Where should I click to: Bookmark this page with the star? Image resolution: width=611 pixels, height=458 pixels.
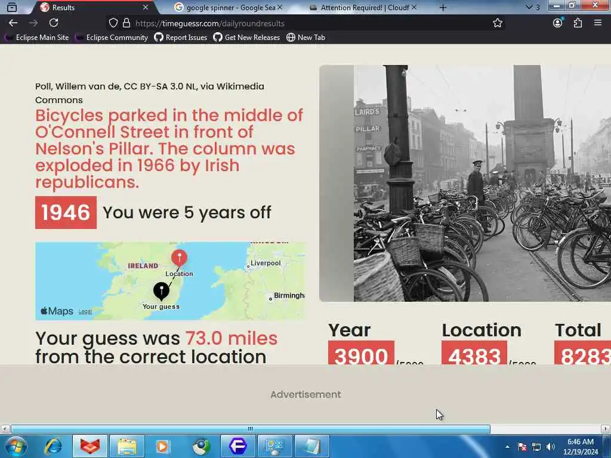(497, 23)
